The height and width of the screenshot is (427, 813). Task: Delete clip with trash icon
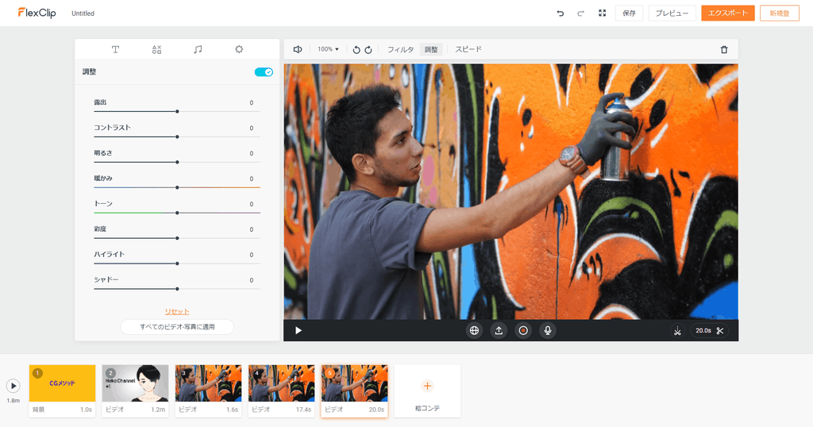click(723, 49)
